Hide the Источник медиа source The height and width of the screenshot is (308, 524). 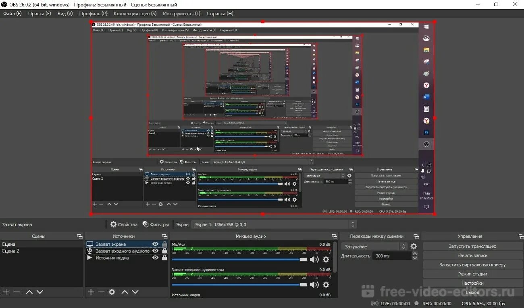155,258
